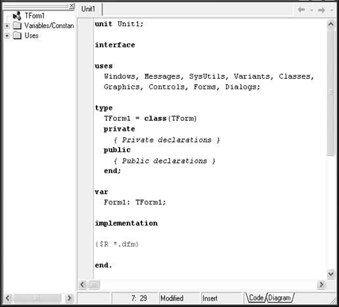The image size is (339, 307).
Task: Click the explorer panel scroll left arrow
Action: pos(8,298)
